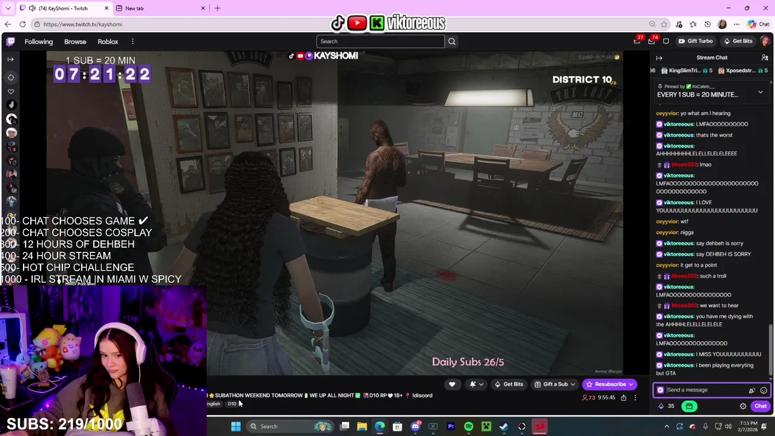Open the emote picker in the chat box
775x436 pixels.
coord(763,391)
